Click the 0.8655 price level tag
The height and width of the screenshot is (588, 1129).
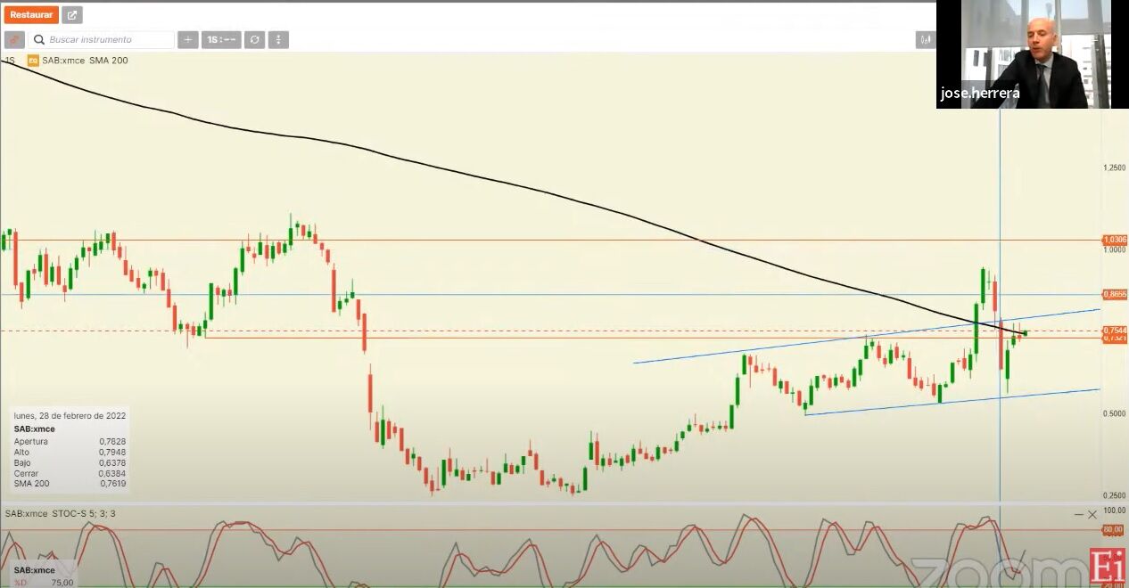(1115, 294)
